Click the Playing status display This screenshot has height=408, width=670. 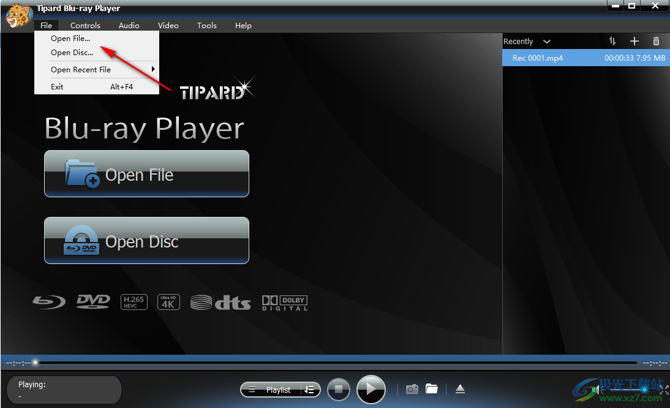64,390
